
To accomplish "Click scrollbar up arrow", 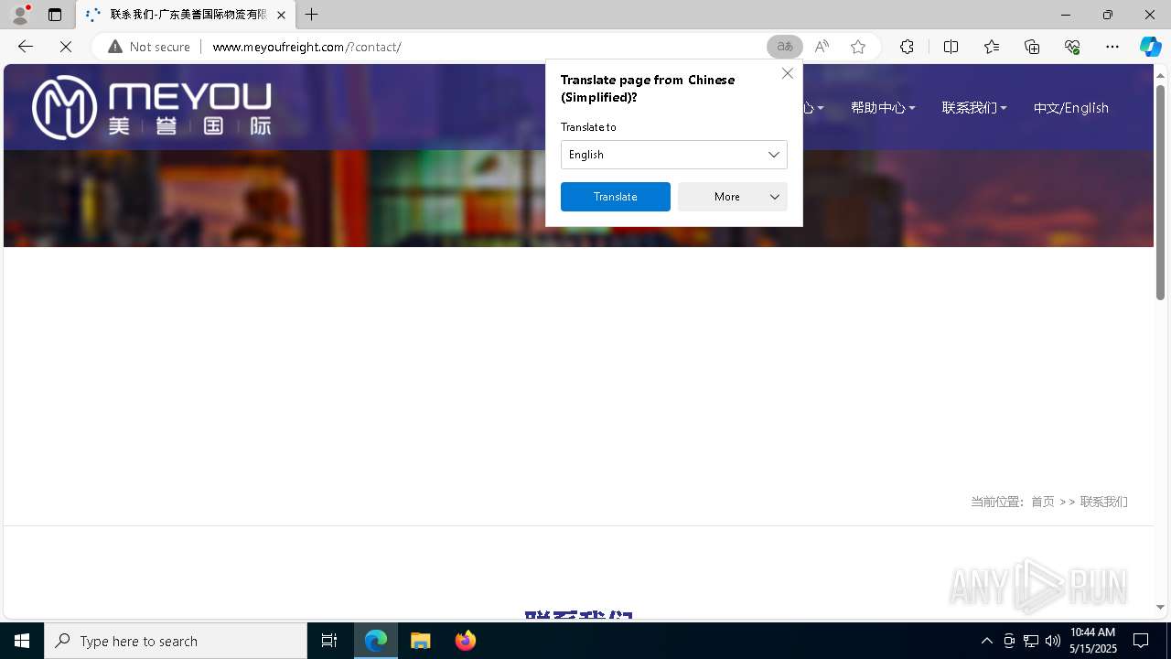I will click(x=1160, y=74).
